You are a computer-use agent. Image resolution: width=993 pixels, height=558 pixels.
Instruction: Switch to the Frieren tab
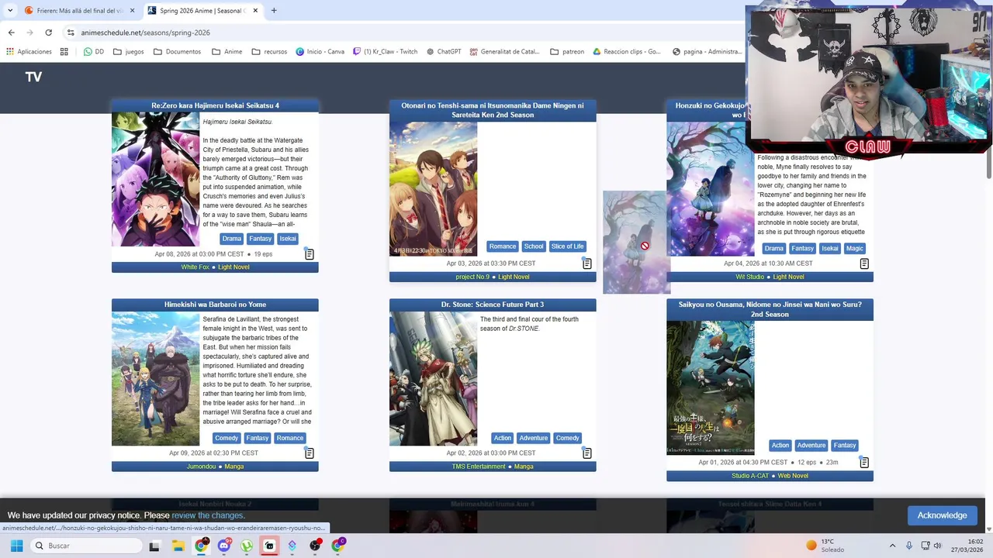pyautogui.click(x=74, y=10)
